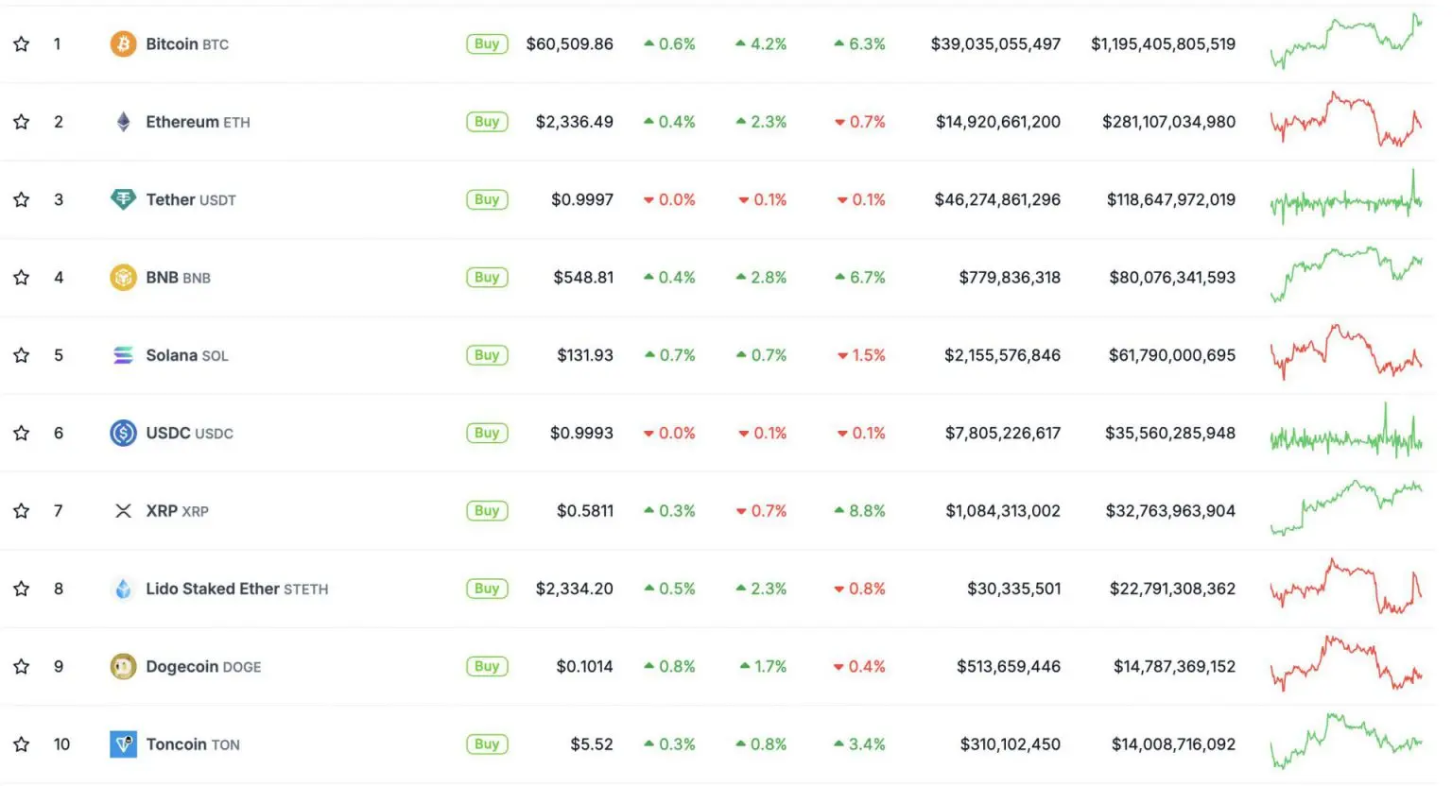Click Lido Staked Ether volume $30,335,501
The image size is (1452, 786).
click(1013, 589)
